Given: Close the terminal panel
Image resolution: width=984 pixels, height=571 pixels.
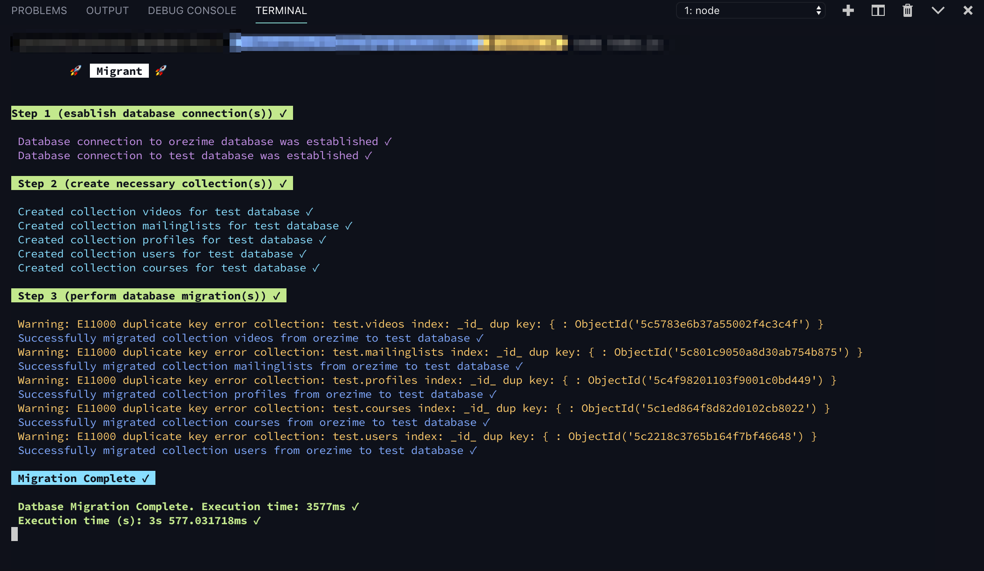Looking at the screenshot, I should point(968,10).
